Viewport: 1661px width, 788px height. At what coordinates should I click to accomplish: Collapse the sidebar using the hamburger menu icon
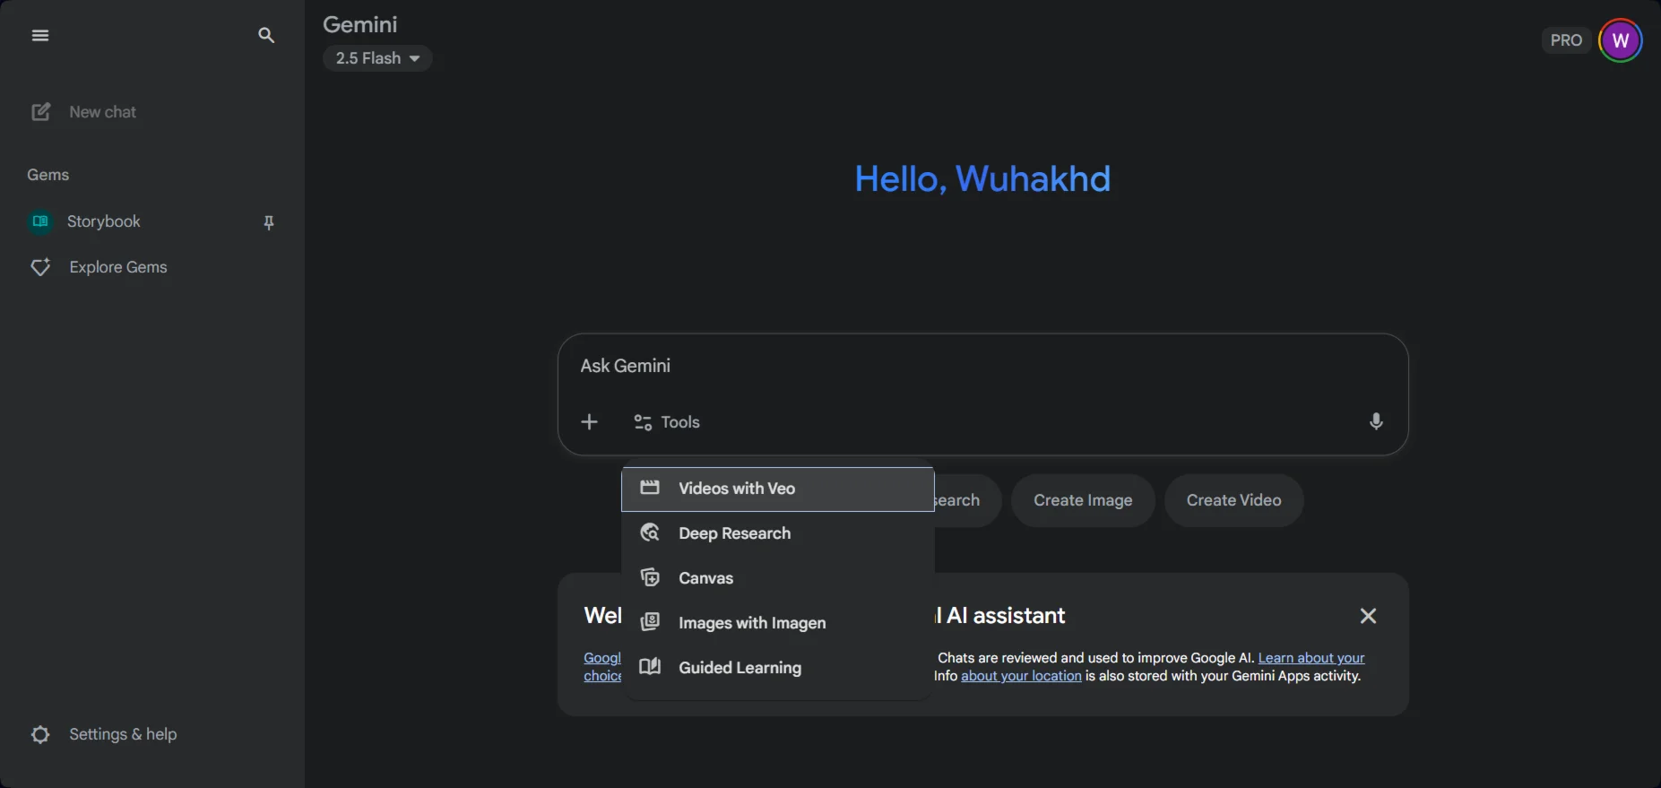[40, 35]
